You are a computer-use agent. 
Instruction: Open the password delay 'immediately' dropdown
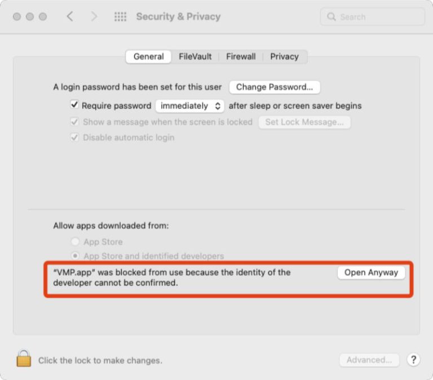click(190, 105)
